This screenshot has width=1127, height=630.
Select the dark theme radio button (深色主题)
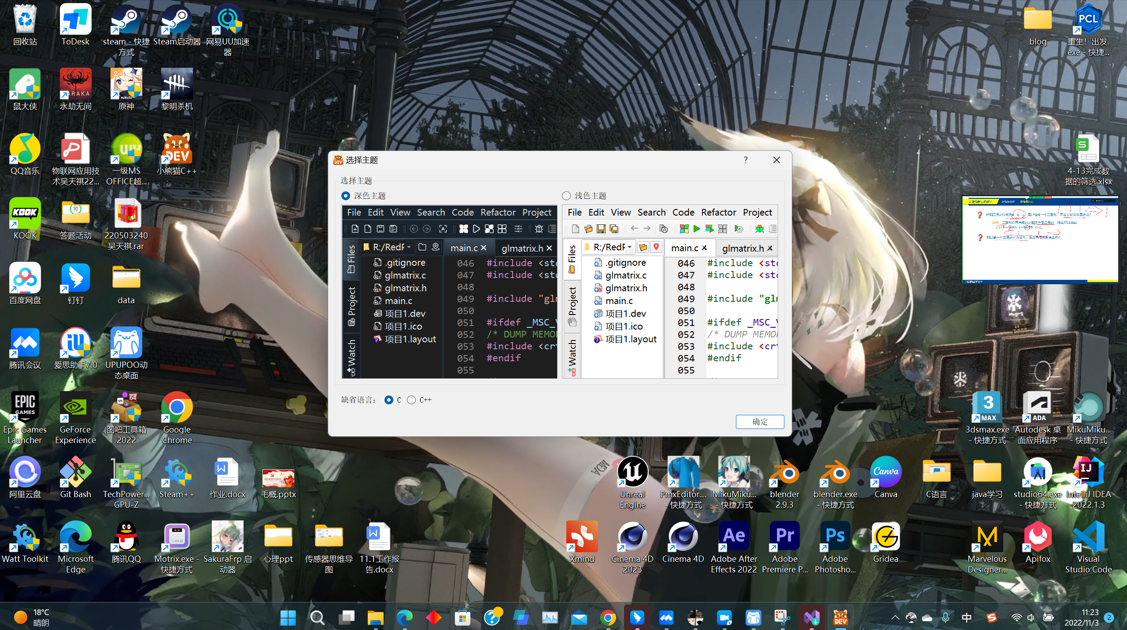(x=346, y=196)
